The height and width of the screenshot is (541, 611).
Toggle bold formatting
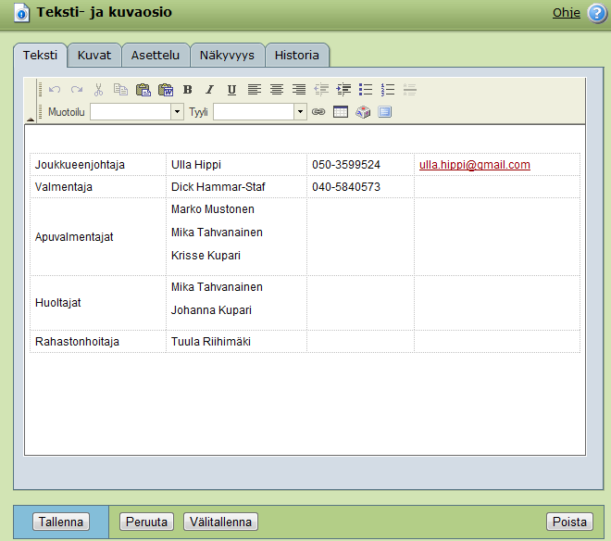(187, 90)
